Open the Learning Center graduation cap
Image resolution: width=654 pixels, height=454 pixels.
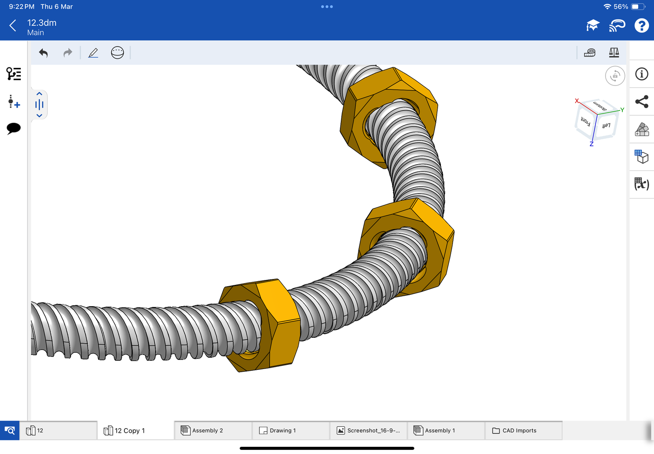(x=592, y=26)
